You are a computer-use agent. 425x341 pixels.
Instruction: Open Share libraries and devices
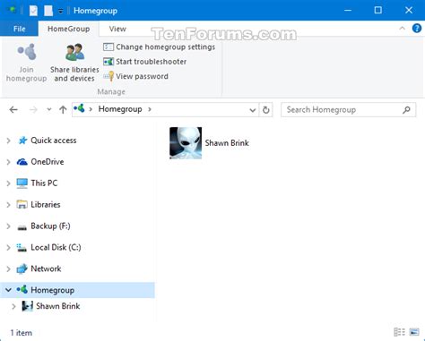[x=74, y=63]
